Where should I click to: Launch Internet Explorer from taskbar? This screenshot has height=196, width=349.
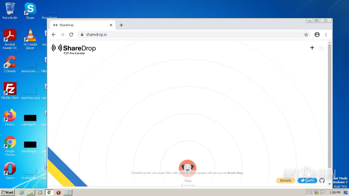(x=22, y=192)
